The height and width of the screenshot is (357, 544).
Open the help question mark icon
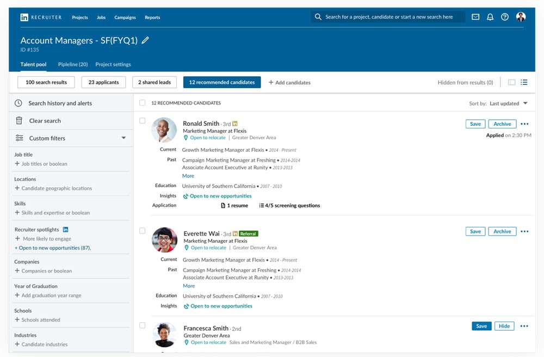click(505, 17)
